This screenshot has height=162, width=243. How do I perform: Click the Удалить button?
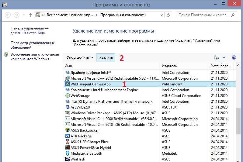tap(106, 57)
